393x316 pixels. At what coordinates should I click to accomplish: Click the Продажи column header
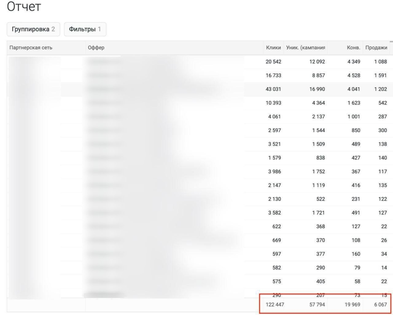point(376,48)
